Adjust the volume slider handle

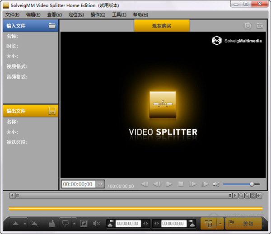(252, 184)
